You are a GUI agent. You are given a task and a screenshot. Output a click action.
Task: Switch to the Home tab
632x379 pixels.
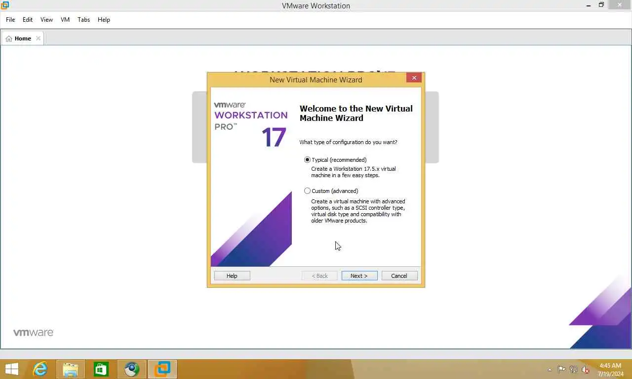[x=23, y=38]
